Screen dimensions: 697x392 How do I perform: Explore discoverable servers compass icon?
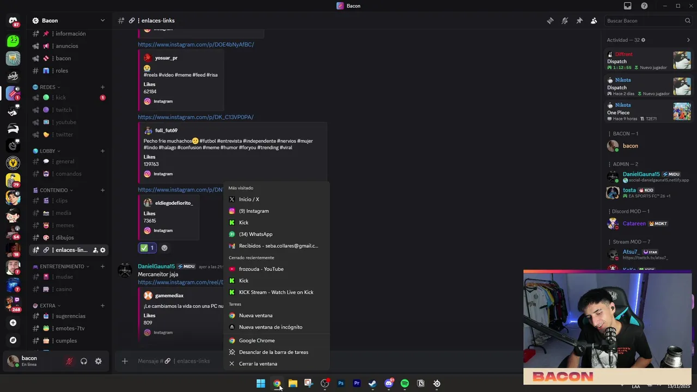[x=13, y=340]
